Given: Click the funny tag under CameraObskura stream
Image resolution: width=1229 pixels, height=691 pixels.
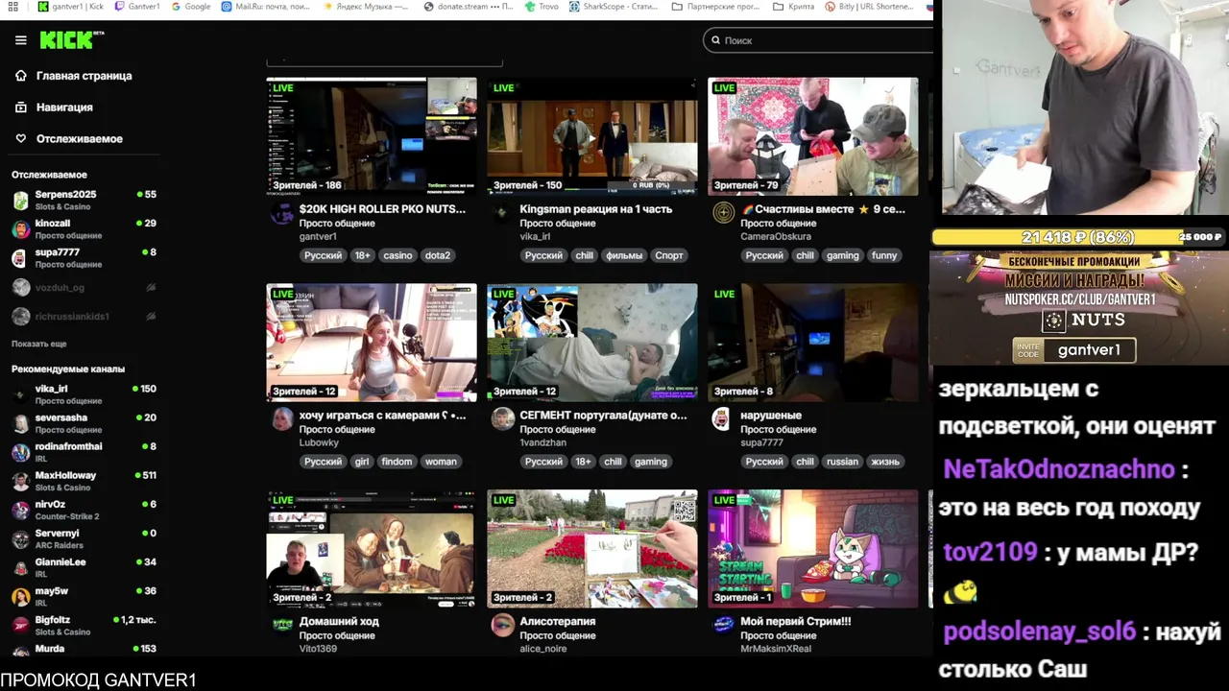Looking at the screenshot, I should [884, 255].
